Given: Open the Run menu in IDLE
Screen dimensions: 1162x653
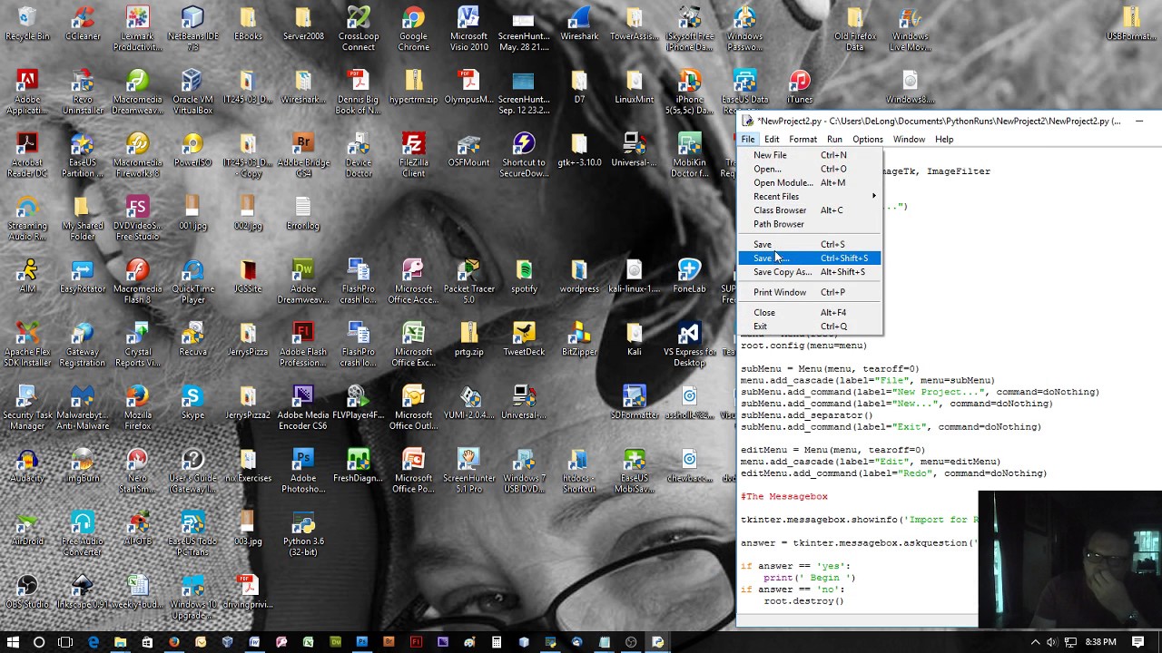Looking at the screenshot, I should [834, 139].
